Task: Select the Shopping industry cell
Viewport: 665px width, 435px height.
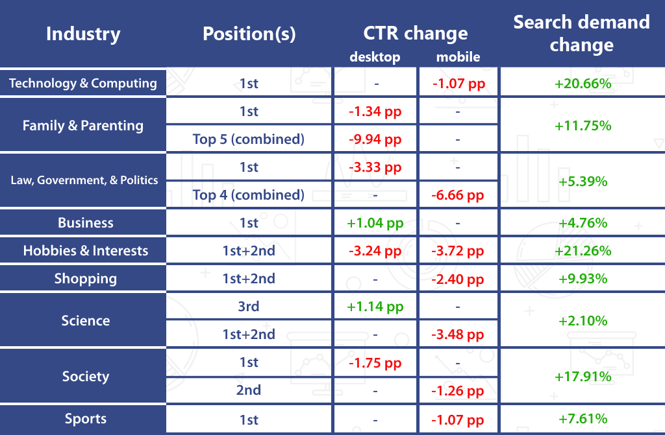Action: (x=85, y=279)
